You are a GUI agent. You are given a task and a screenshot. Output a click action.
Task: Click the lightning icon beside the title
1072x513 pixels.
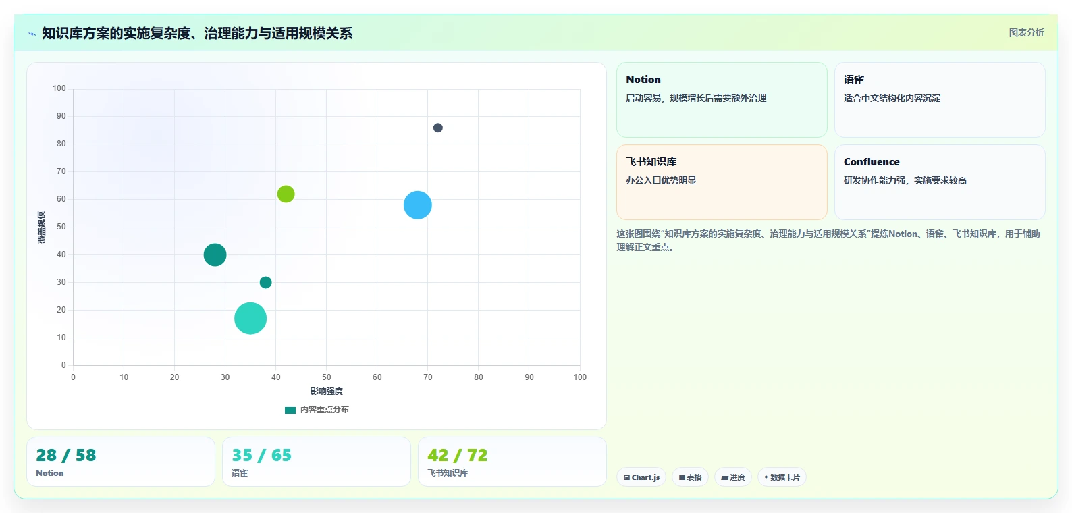32,34
